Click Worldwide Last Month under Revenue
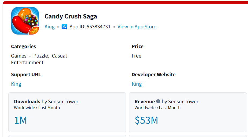This screenshot has width=248, height=137. [157, 108]
